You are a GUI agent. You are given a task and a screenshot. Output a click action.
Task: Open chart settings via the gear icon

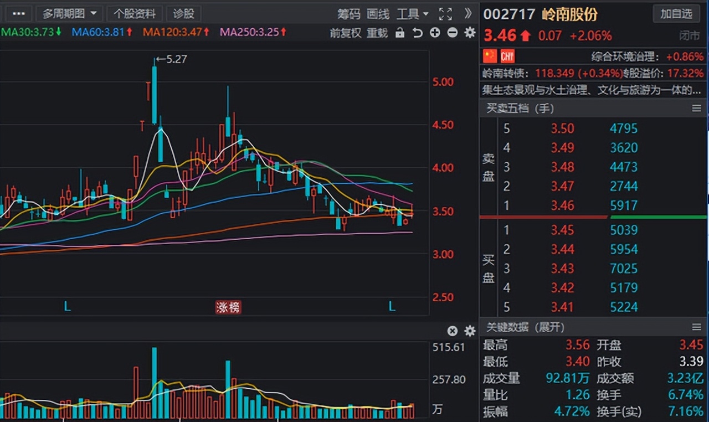[469, 33]
